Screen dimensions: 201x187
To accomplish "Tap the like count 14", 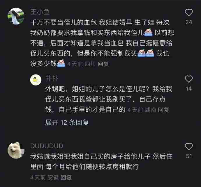I will (x=189, y=89).
